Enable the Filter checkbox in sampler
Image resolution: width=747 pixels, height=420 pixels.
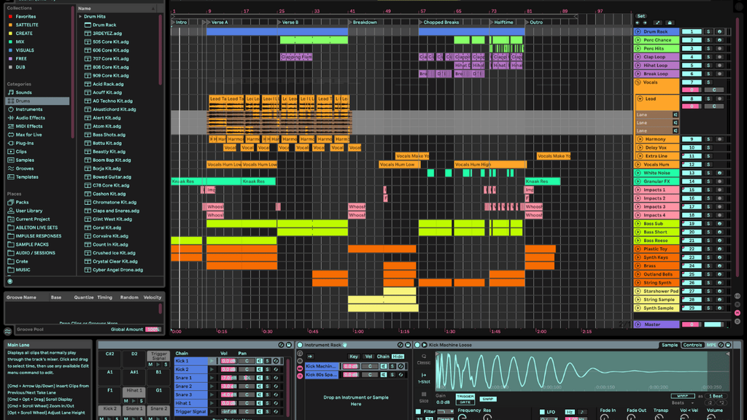(x=418, y=412)
